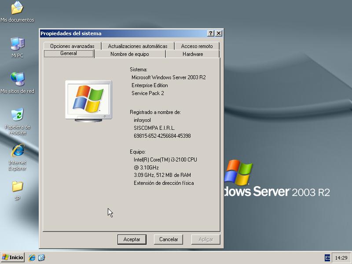Click the Equipo: label
This screenshot has height=264, width=352.
tap(137, 152)
